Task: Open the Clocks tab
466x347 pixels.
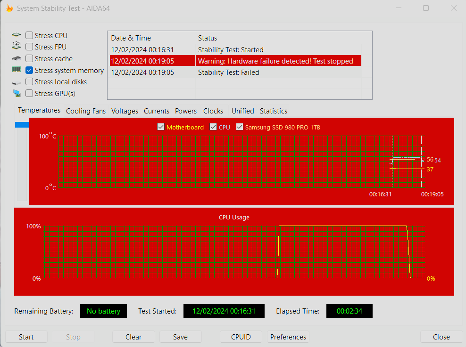Action: (x=213, y=111)
